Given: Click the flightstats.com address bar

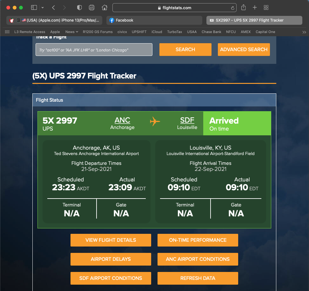Looking at the screenshot, I should (174, 8).
